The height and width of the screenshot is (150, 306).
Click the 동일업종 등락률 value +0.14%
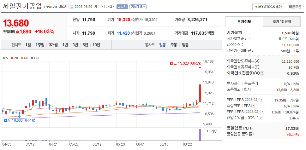[x=292, y=135]
